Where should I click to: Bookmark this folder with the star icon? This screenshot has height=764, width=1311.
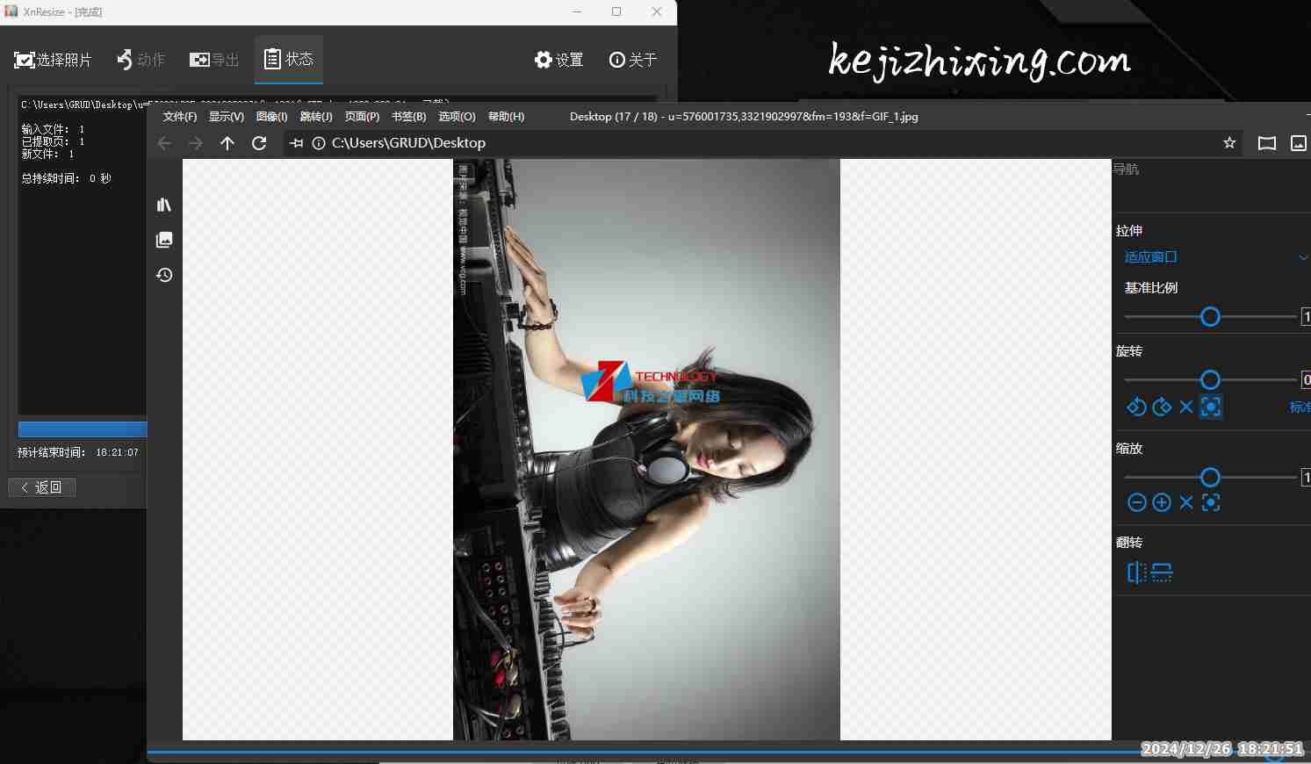tap(1229, 143)
